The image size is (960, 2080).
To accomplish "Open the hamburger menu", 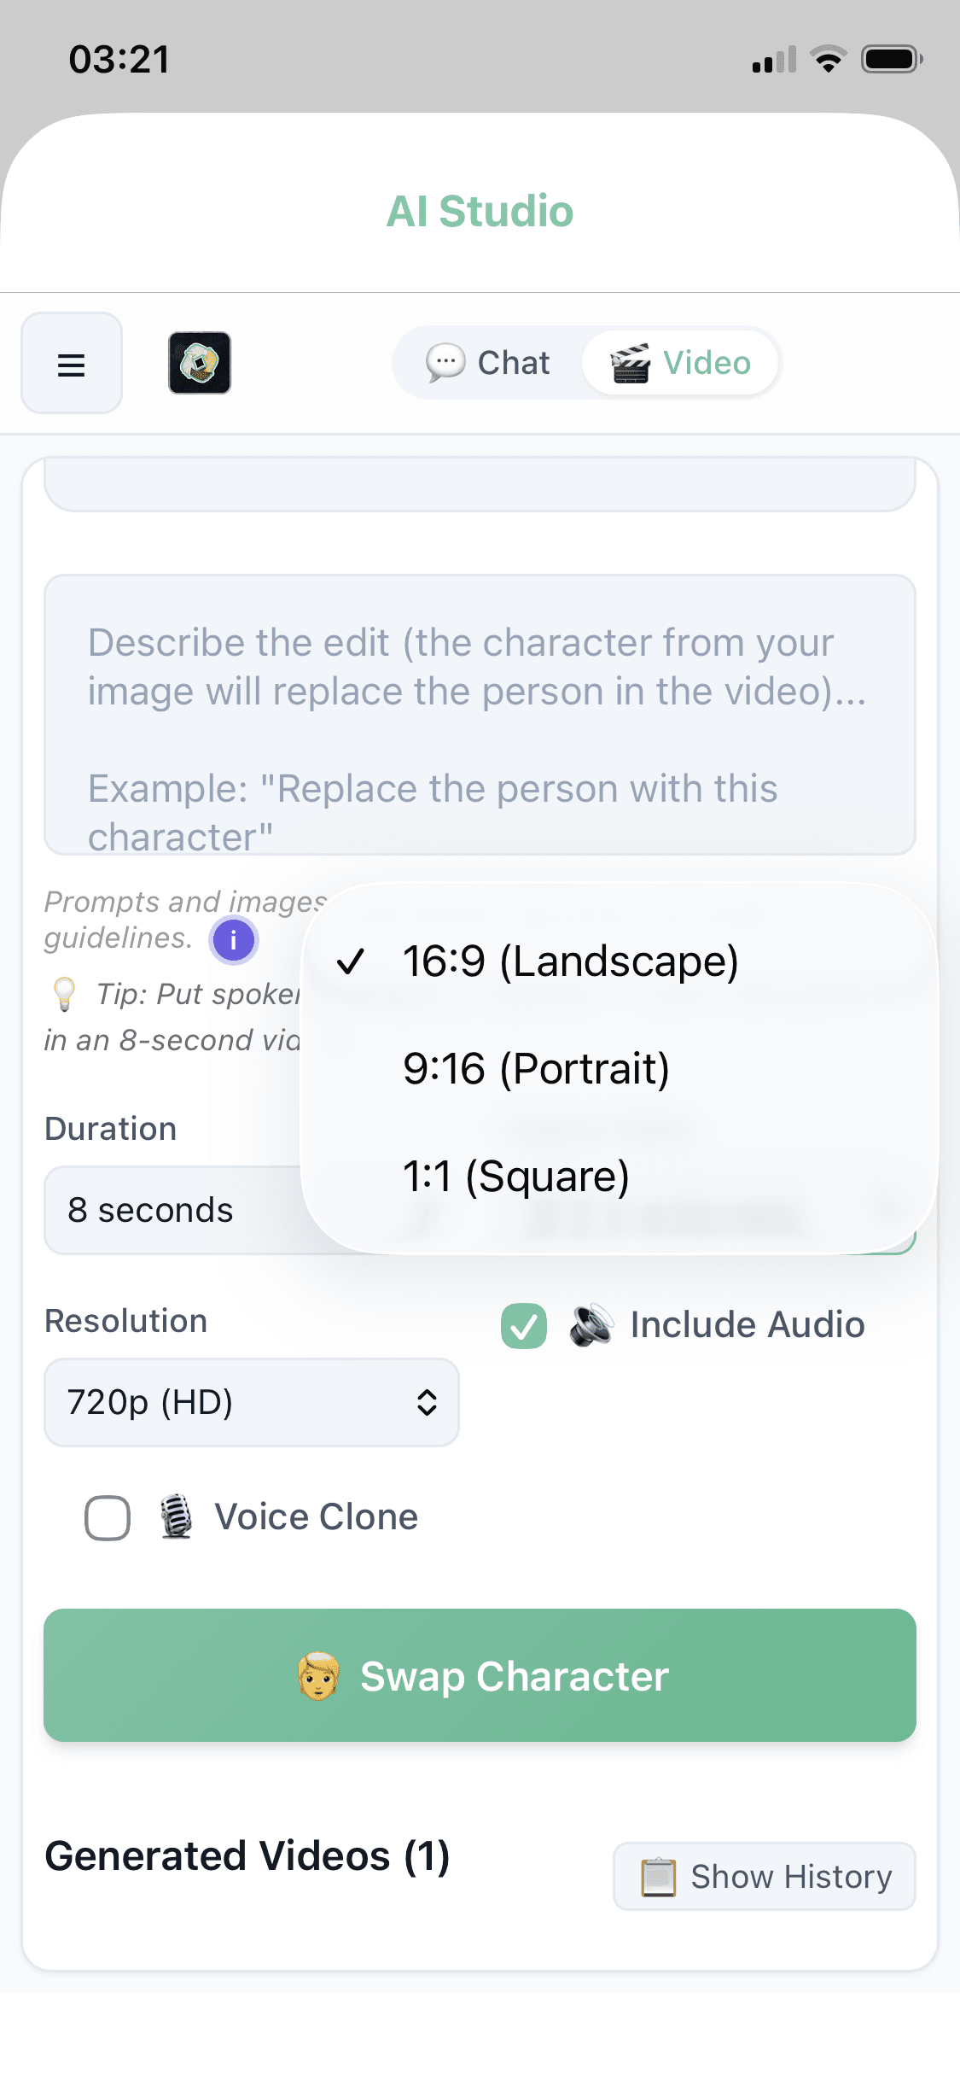I will [x=72, y=364].
